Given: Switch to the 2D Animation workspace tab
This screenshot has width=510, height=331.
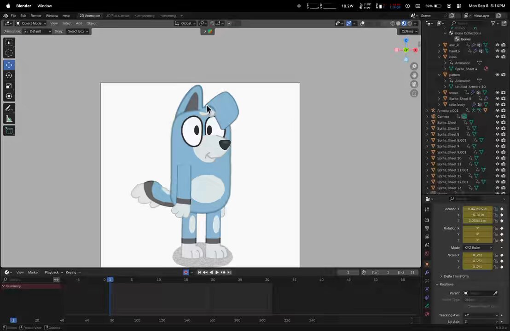Looking at the screenshot, I should tap(90, 16).
